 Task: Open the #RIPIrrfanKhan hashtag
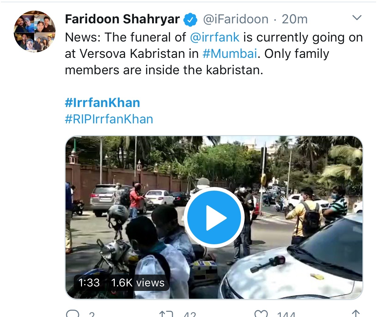pyautogui.click(x=109, y=119)
